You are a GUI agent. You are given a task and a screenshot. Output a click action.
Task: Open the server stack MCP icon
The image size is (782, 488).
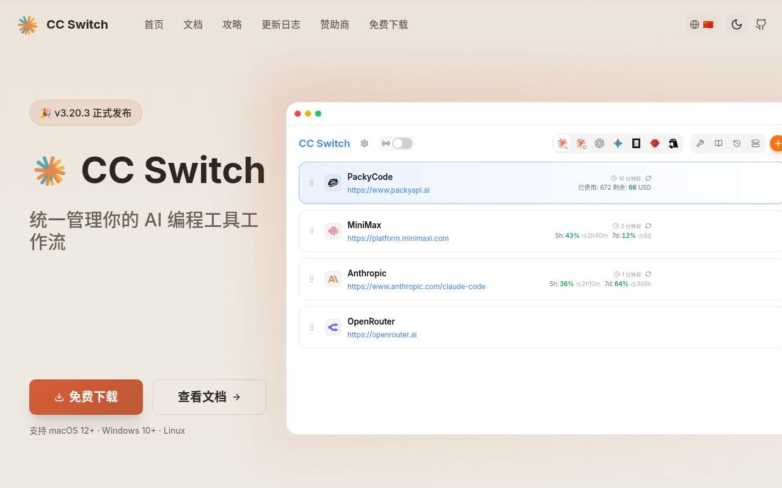point(755,143)
